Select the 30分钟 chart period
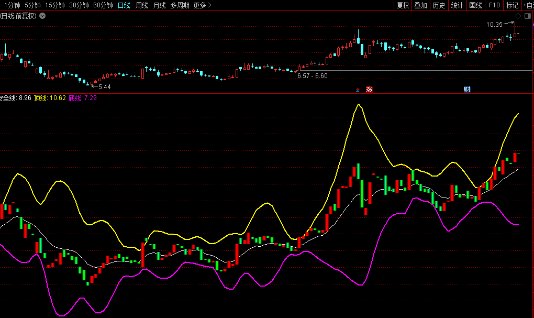Screen dimensions: 534x318 (79, 5)
